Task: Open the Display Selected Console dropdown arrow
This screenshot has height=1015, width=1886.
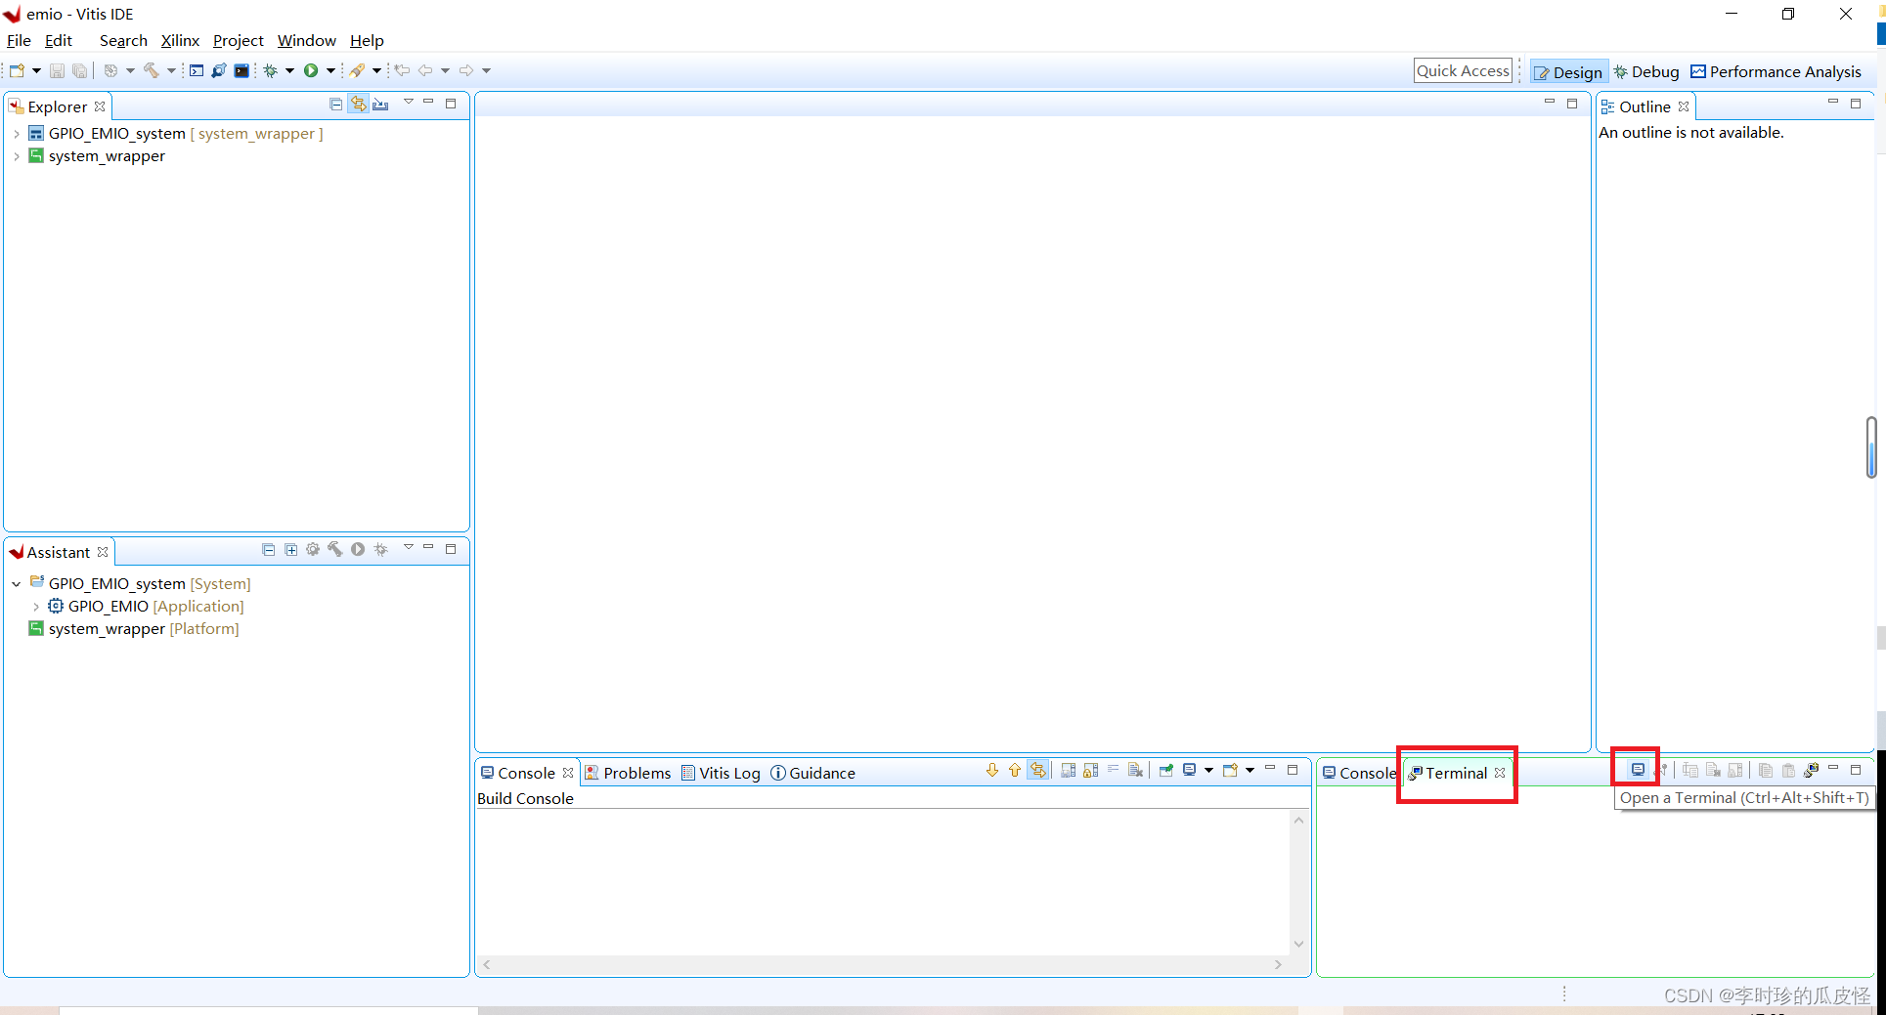Action: point(1208,771)
